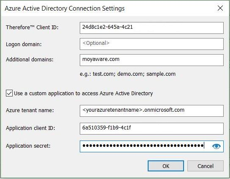230x179 pixels.
Task: Close the Azure Active Directory dialog
Action: [220, 8]
